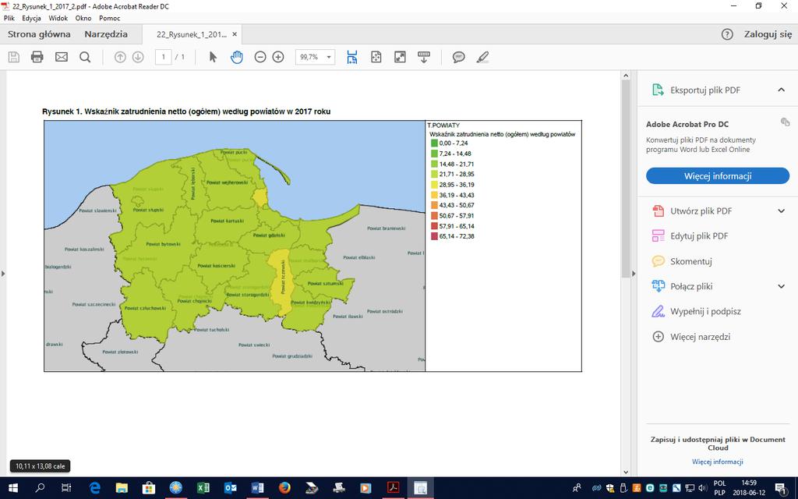Send file by email envelope icon
798x499 pixels.
tap(62, 57)
